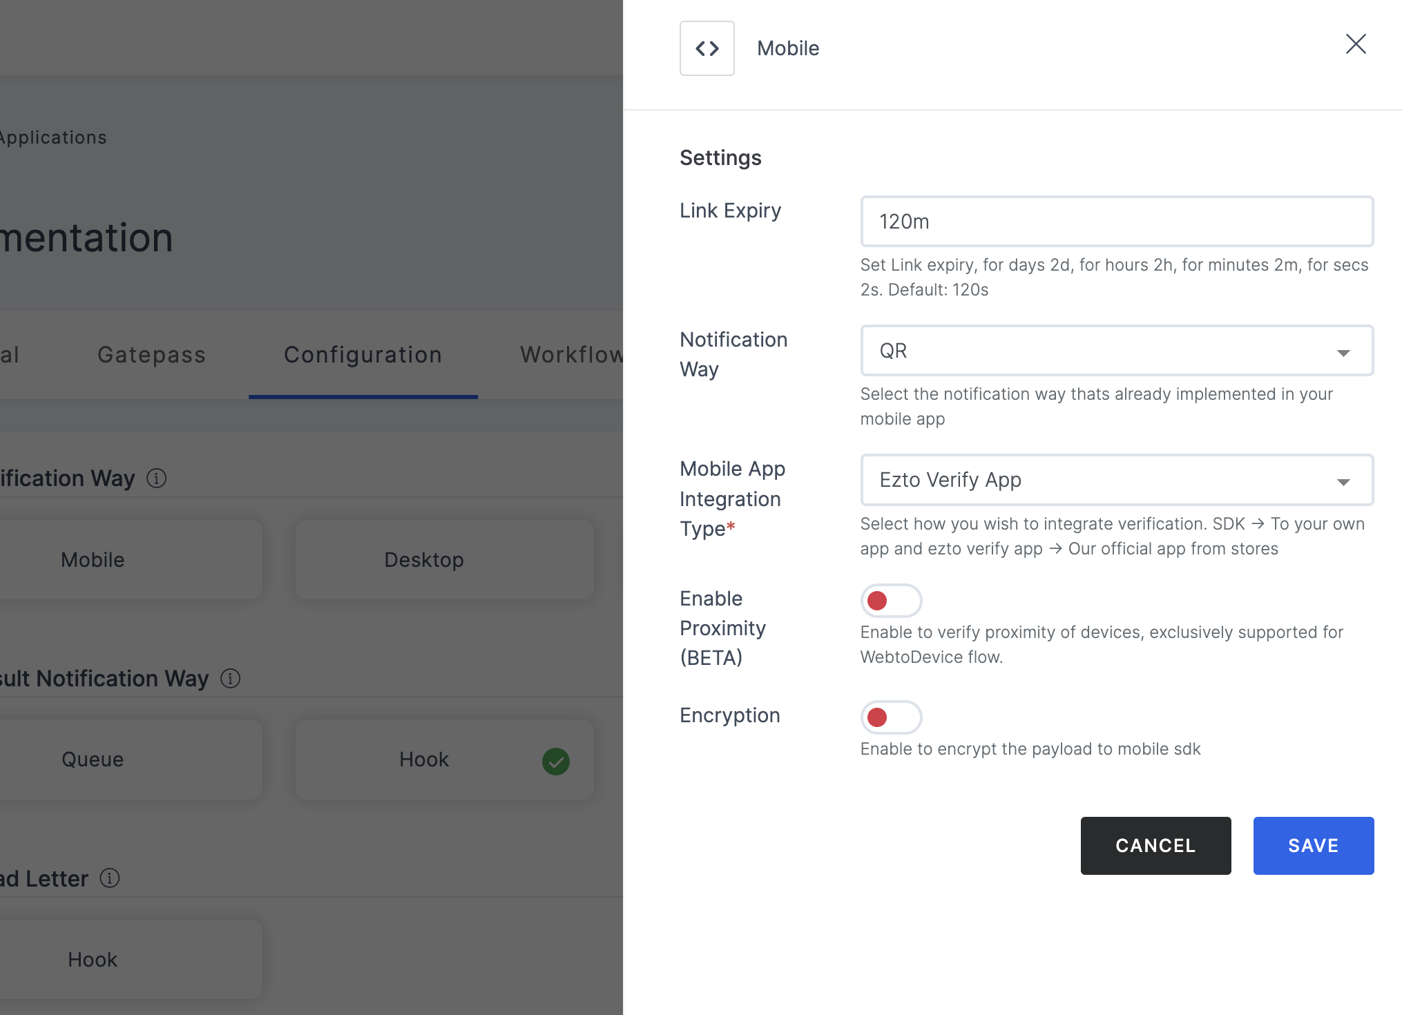Screen dimensions: 1402x1015
Task: Click the green checkmark on the Hook card
Action: (x=556, y=761)
